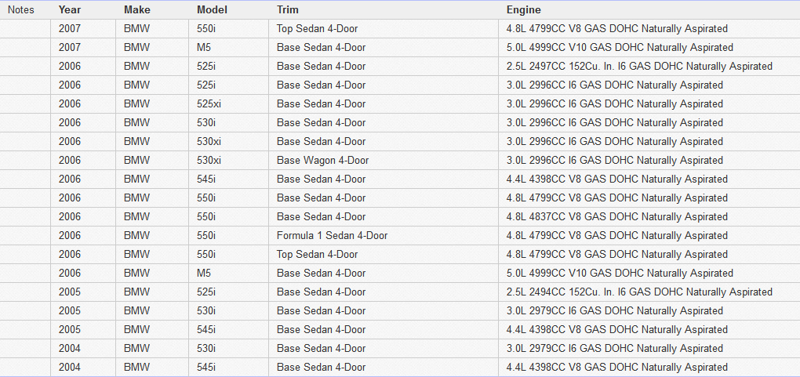Select the Formula 1 Sedan 4-Door cell

tap(332, 236)
